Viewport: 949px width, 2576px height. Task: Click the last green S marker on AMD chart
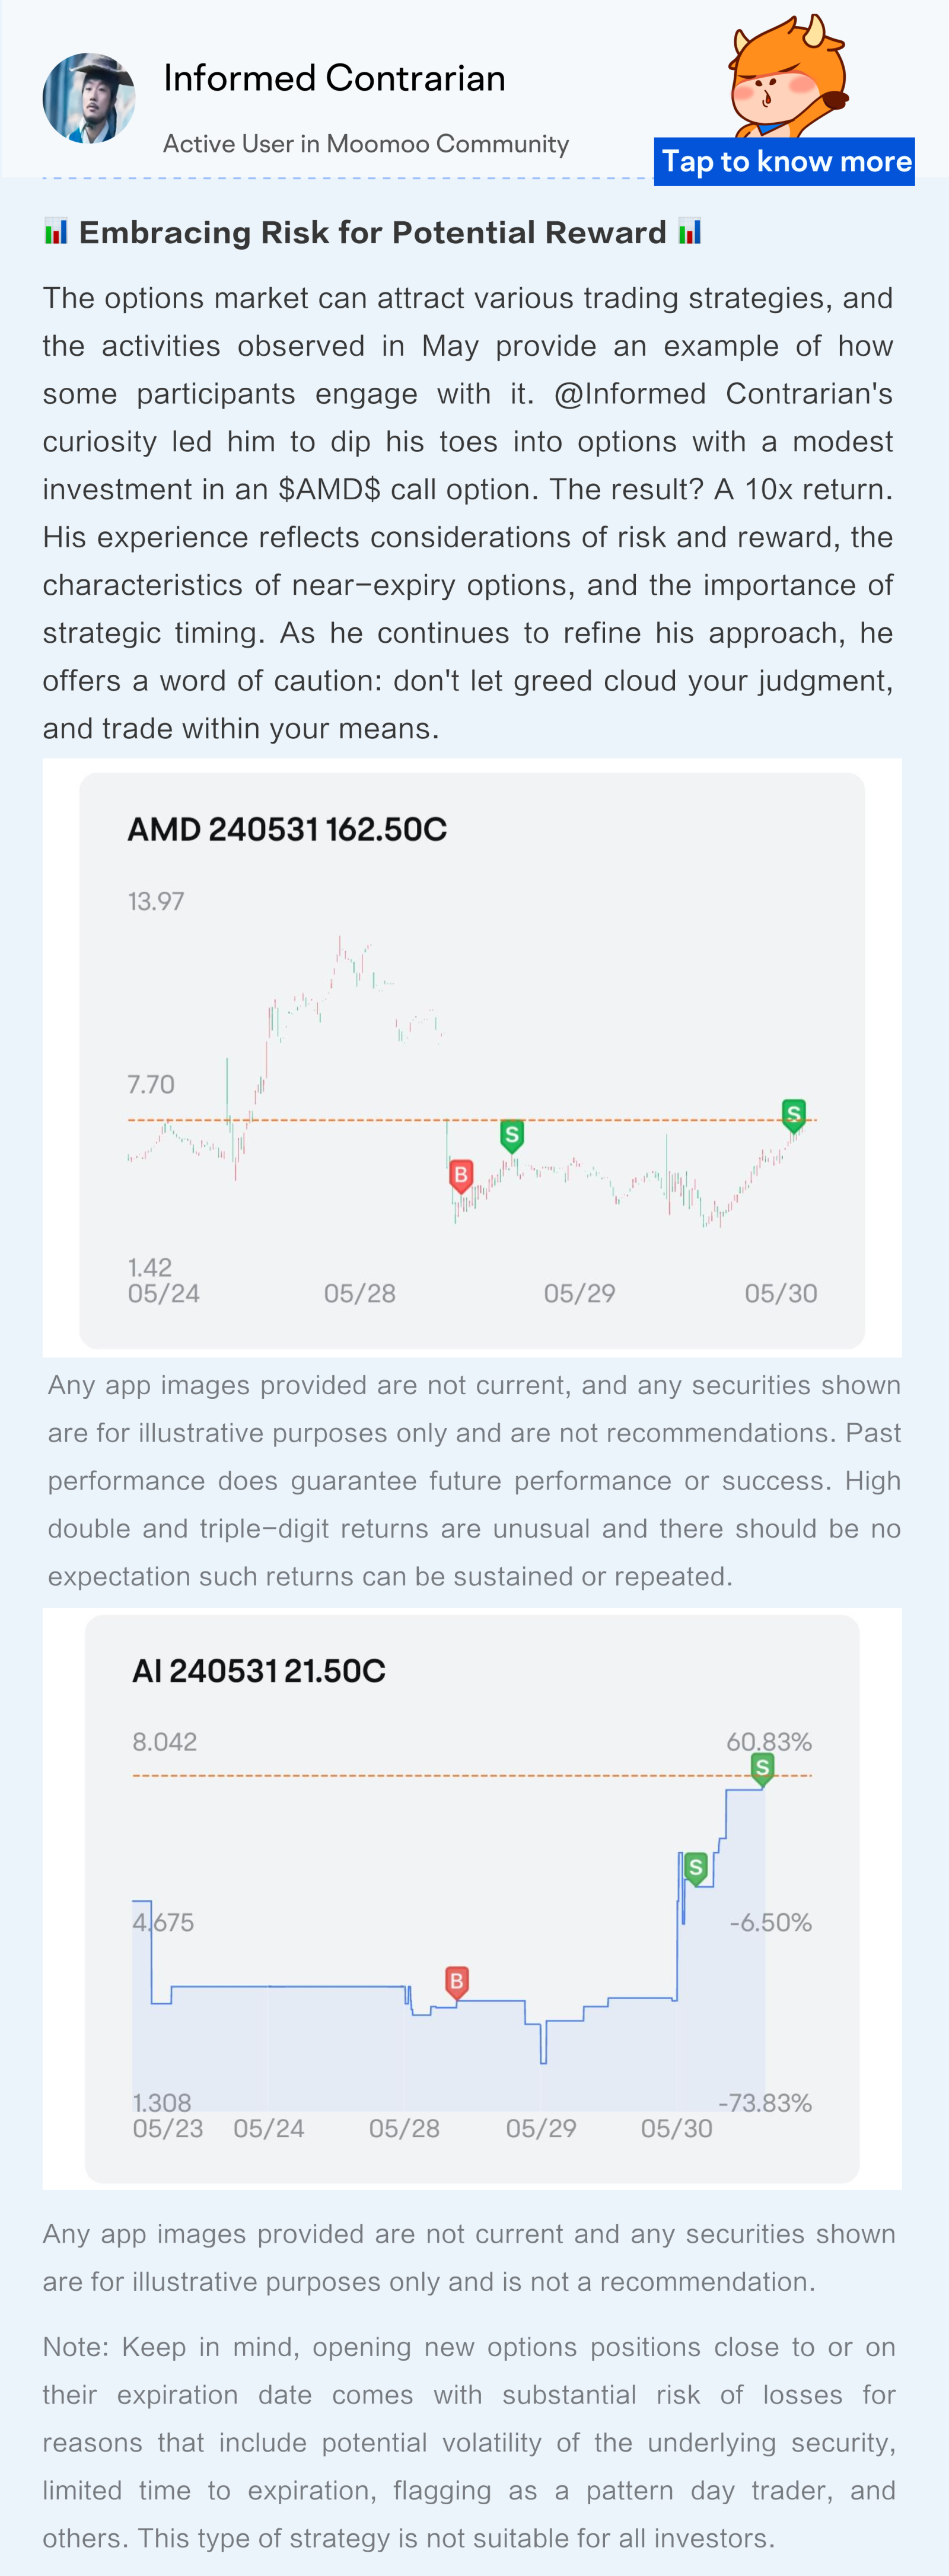pos(794,1115)
